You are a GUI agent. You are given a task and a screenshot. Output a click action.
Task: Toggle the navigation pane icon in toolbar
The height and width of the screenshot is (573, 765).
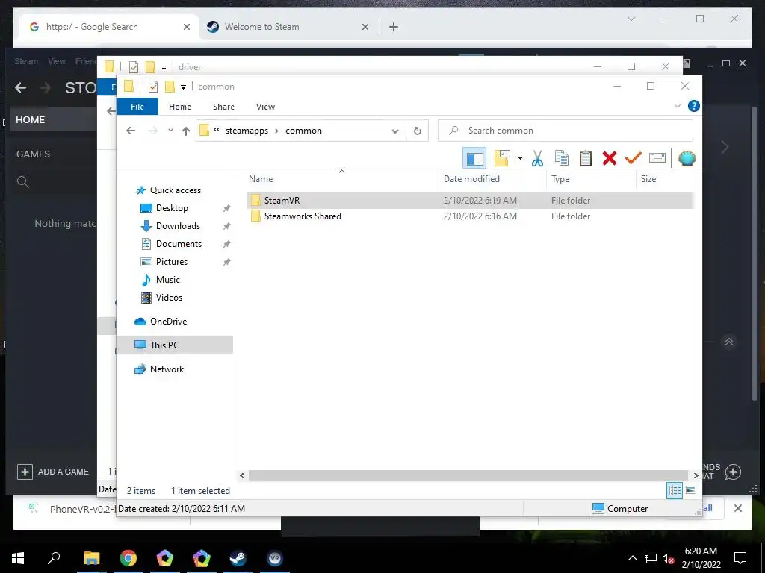point(474,158)
